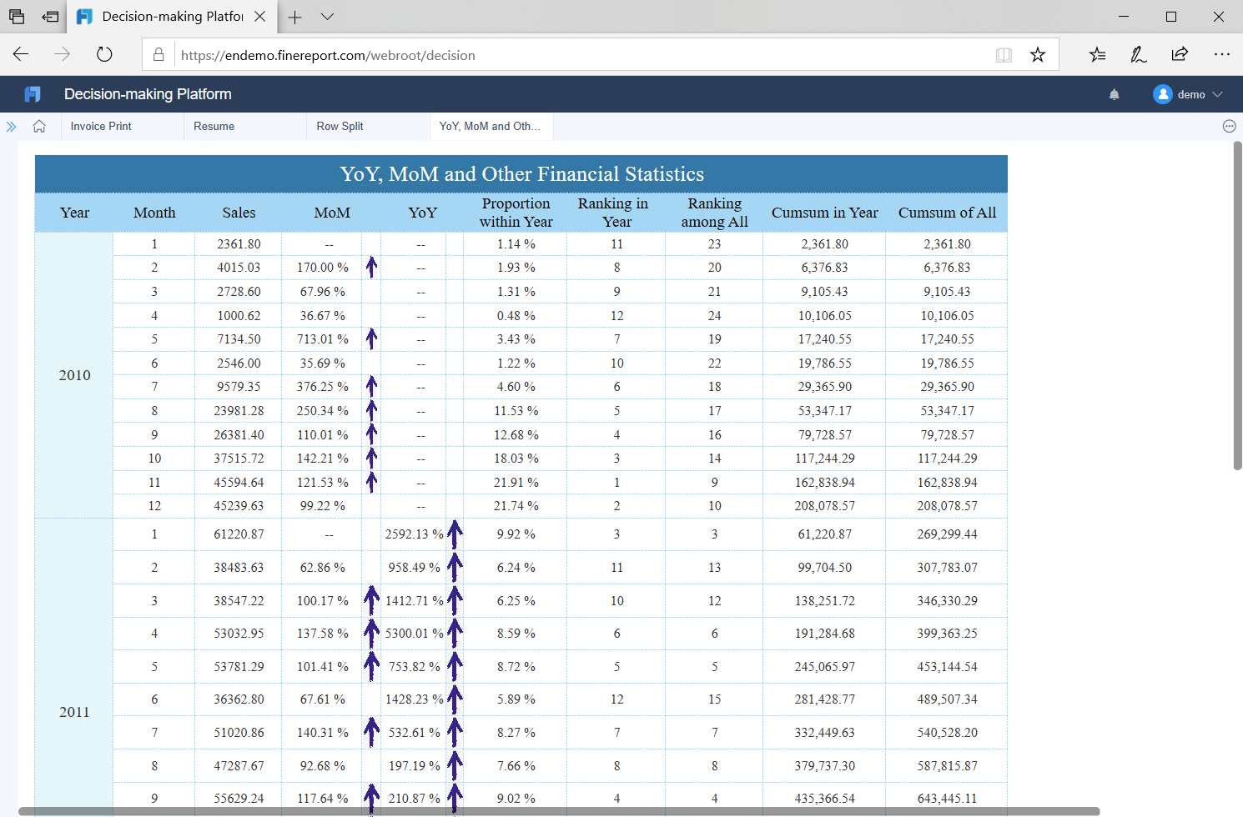Click YoY value 5300.01 %
This screenshot has width=1243, height=817.
click(415, 634)
